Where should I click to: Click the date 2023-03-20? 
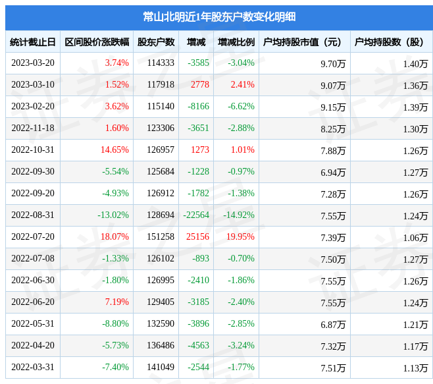(x=33, y=63)
